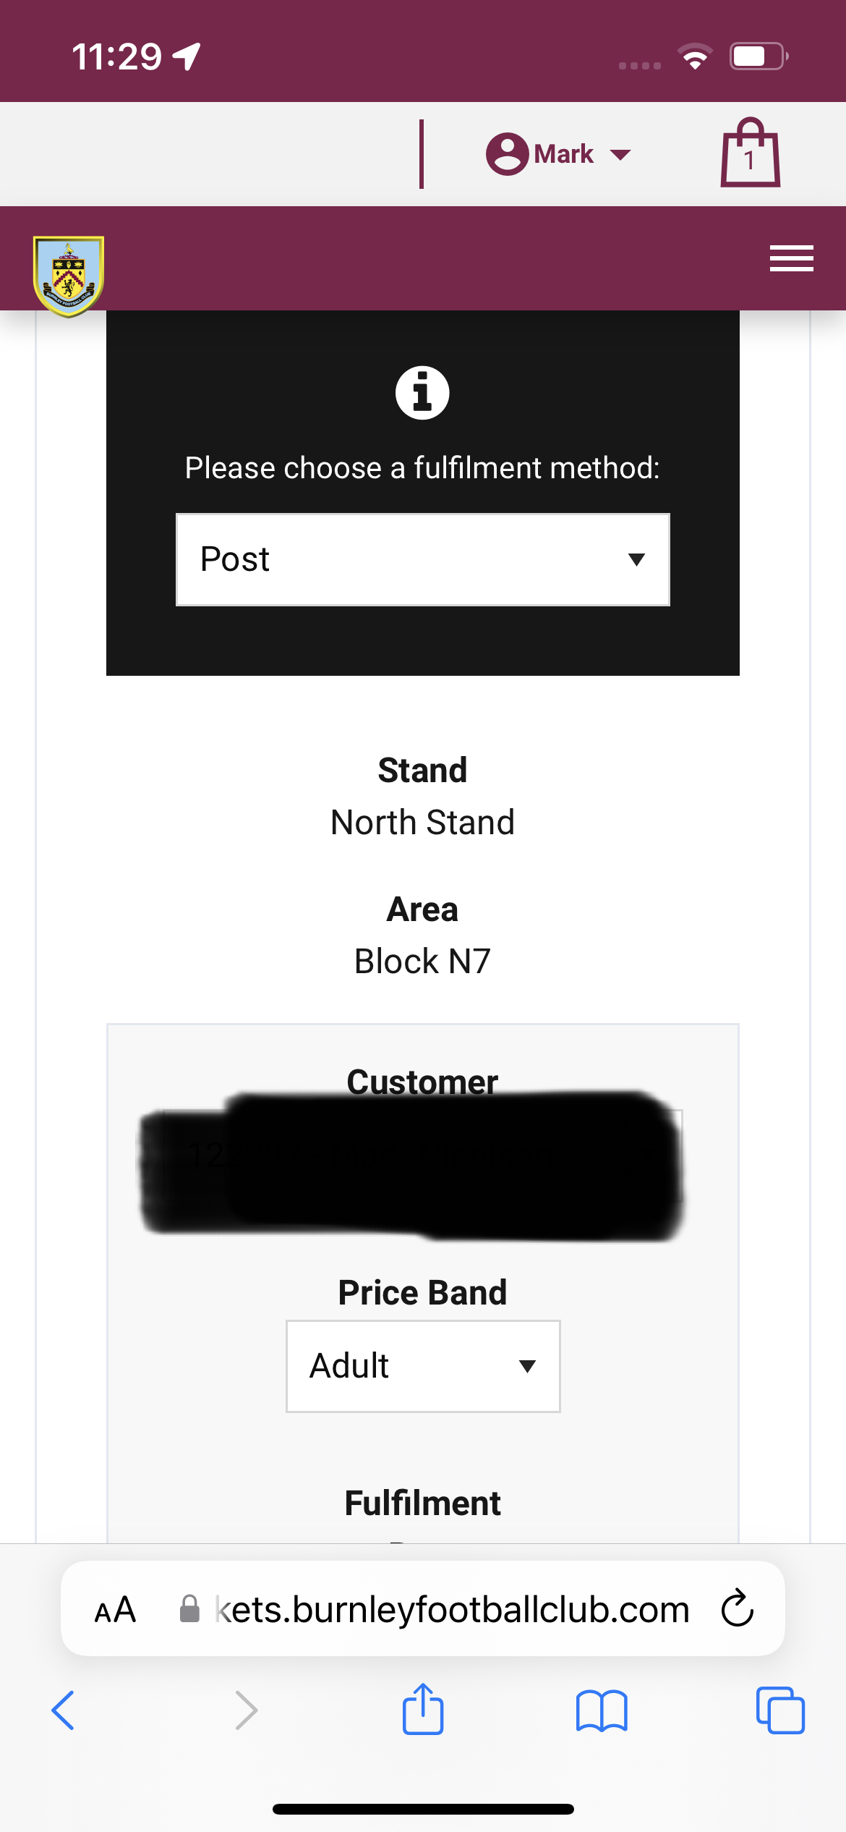Reload the page in Safari
846x1832 pixels.
click(737, 1608)
